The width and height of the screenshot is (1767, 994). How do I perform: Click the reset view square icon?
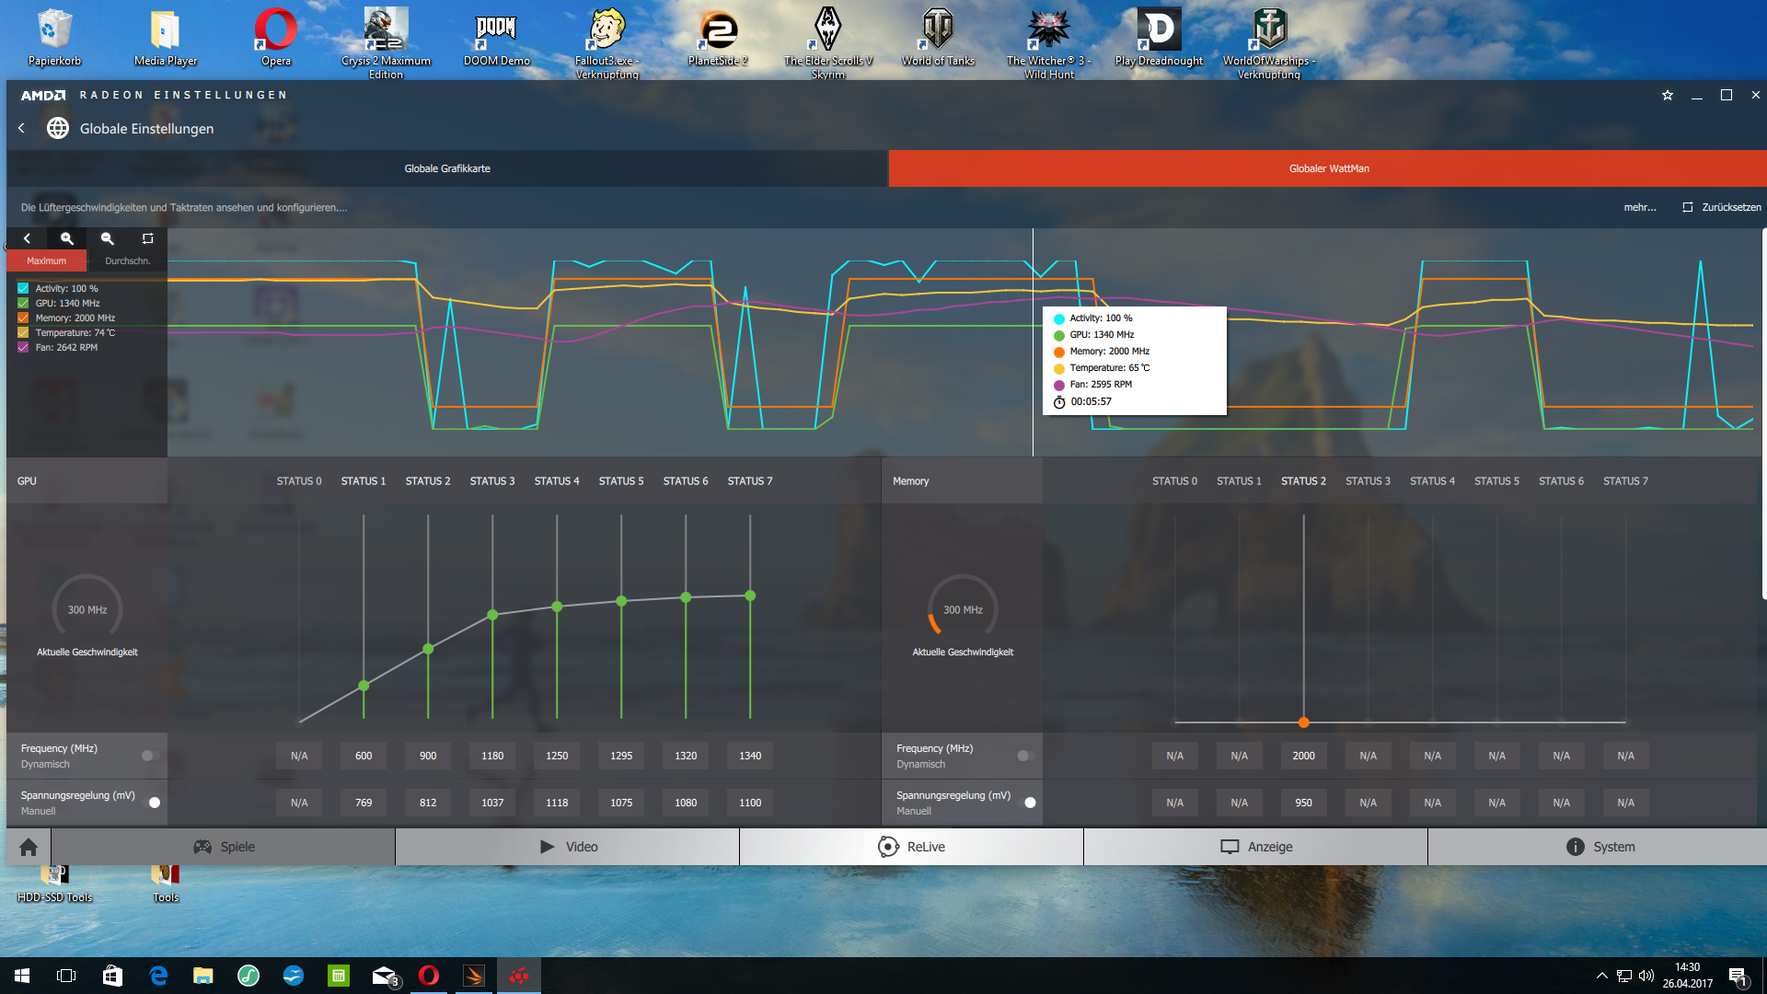pos(147,238)
